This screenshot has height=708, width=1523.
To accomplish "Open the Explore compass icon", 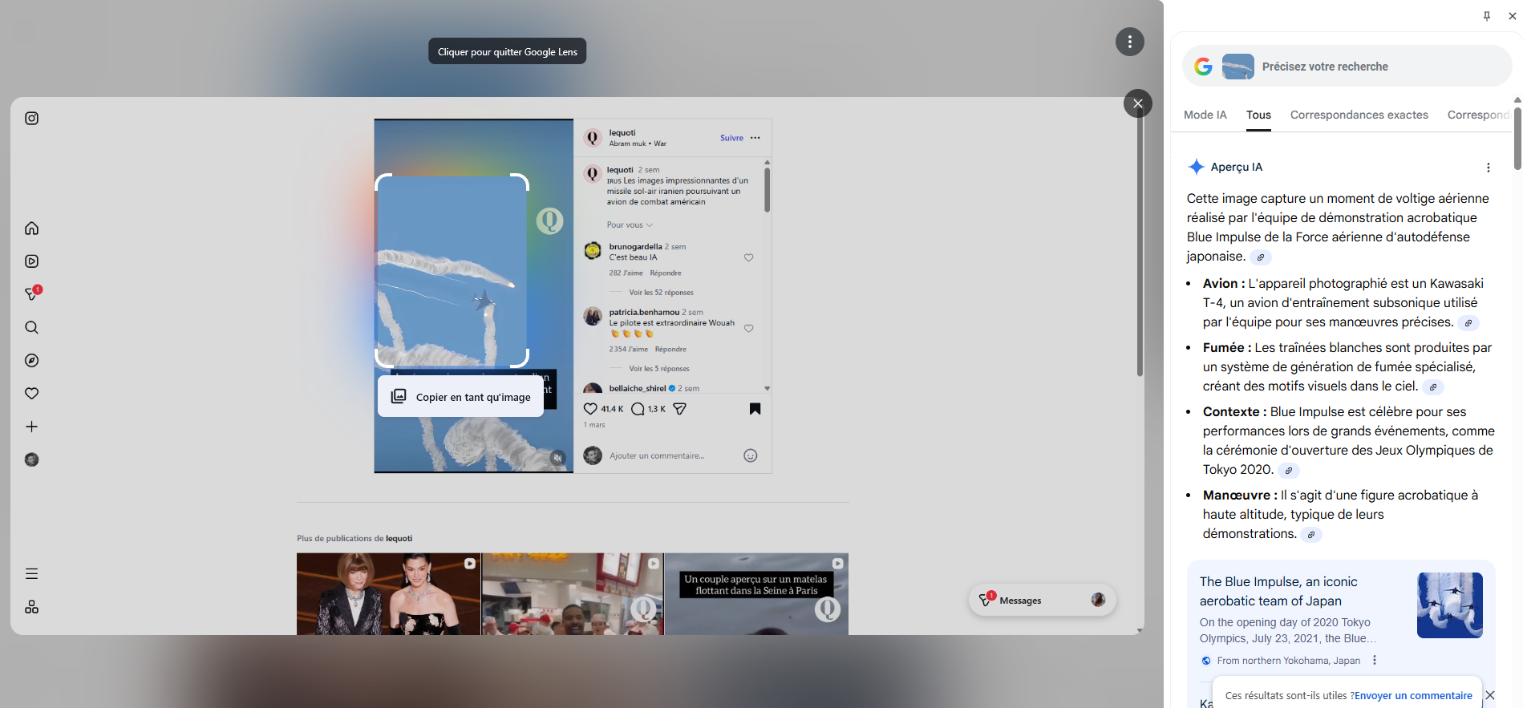I will pyautogui.click(x=31, y=361).
